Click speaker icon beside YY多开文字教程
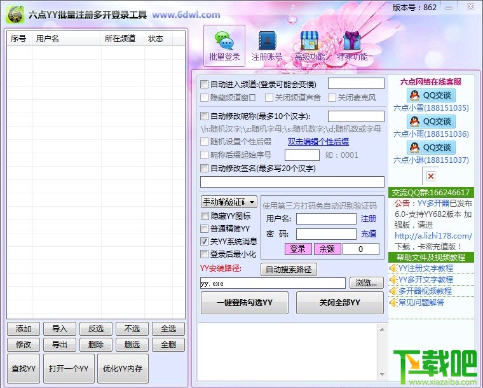The width and height of the screenshot is (483, 388). click(393, 279)
